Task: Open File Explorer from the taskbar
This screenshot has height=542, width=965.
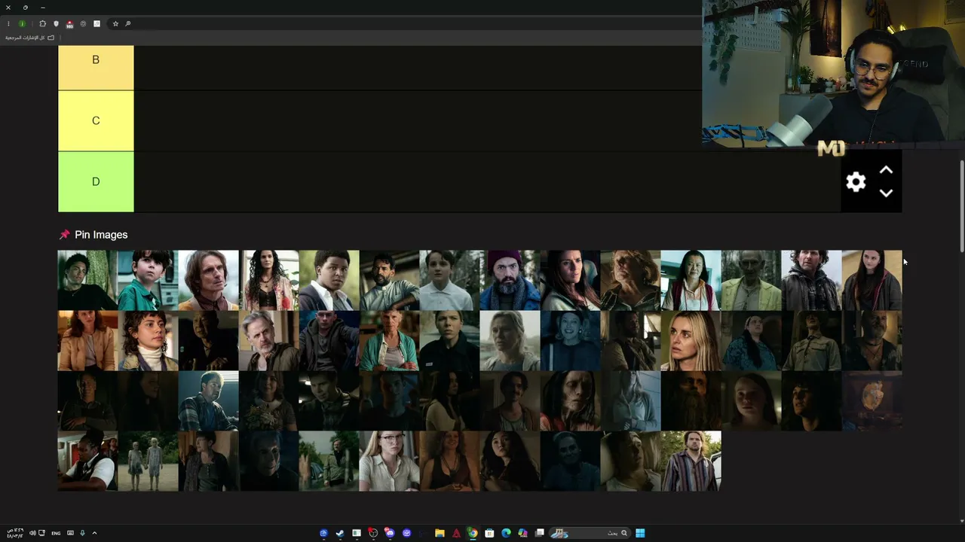Action: [440, 533]
